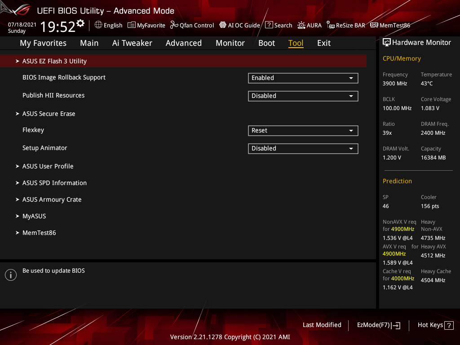460x345 pixels.
Task: Open the Publish HII Resources dropdown
Action: (x=303, y=96)
